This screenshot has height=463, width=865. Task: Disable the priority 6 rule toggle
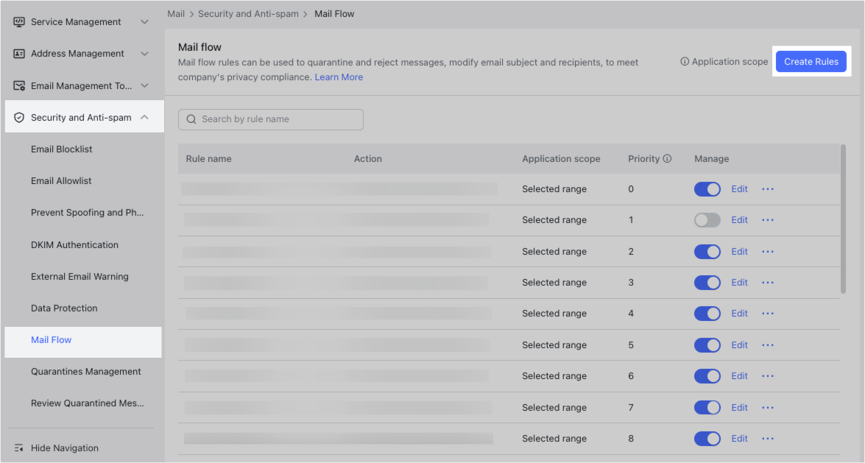pyautogui.click(x=707, y=376)
